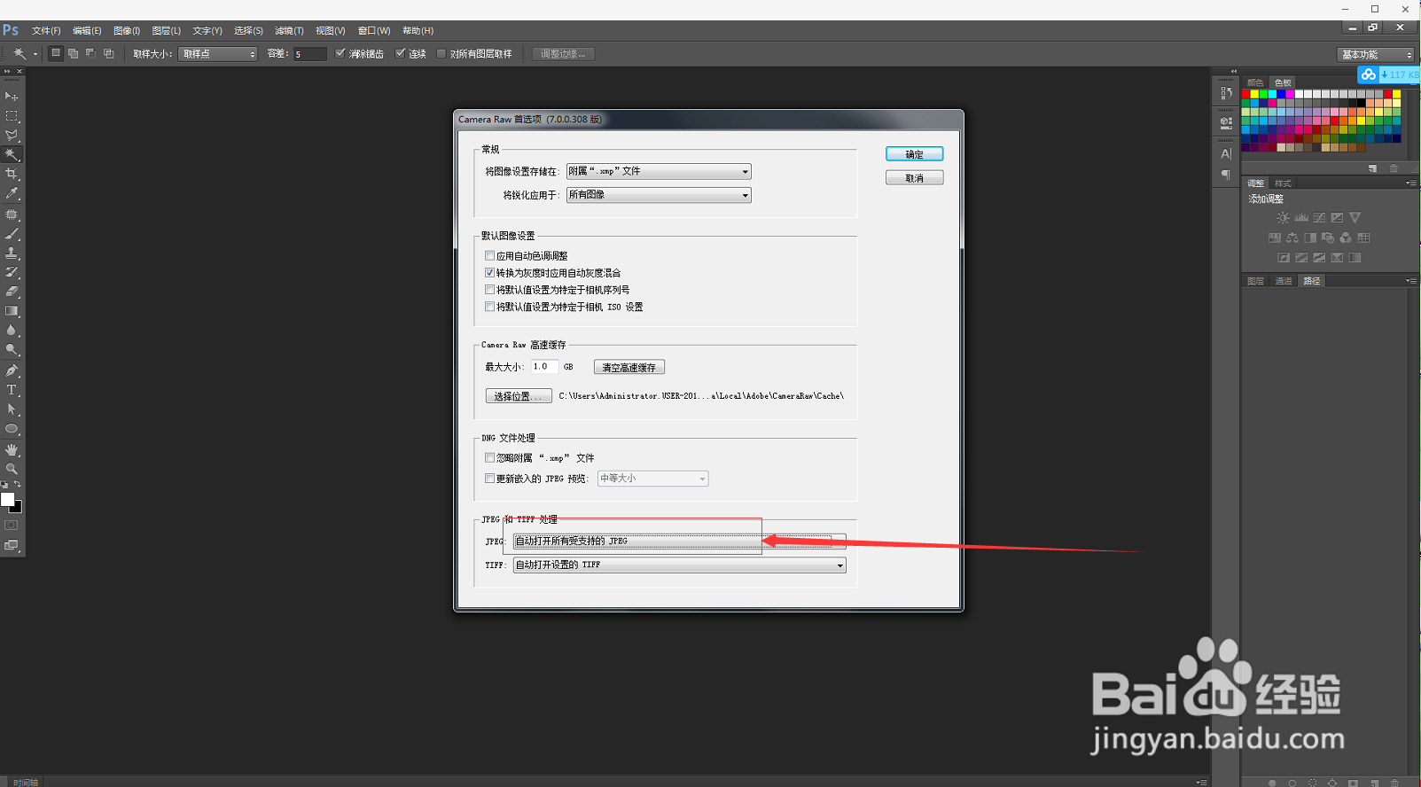Select the Hand tool

click(12, 449)
